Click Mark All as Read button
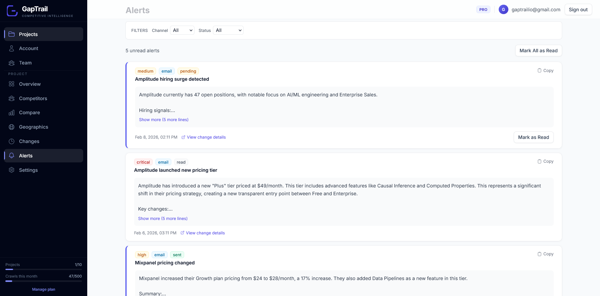The width and height of the screenshot is (600, 296). pos(538,51)
